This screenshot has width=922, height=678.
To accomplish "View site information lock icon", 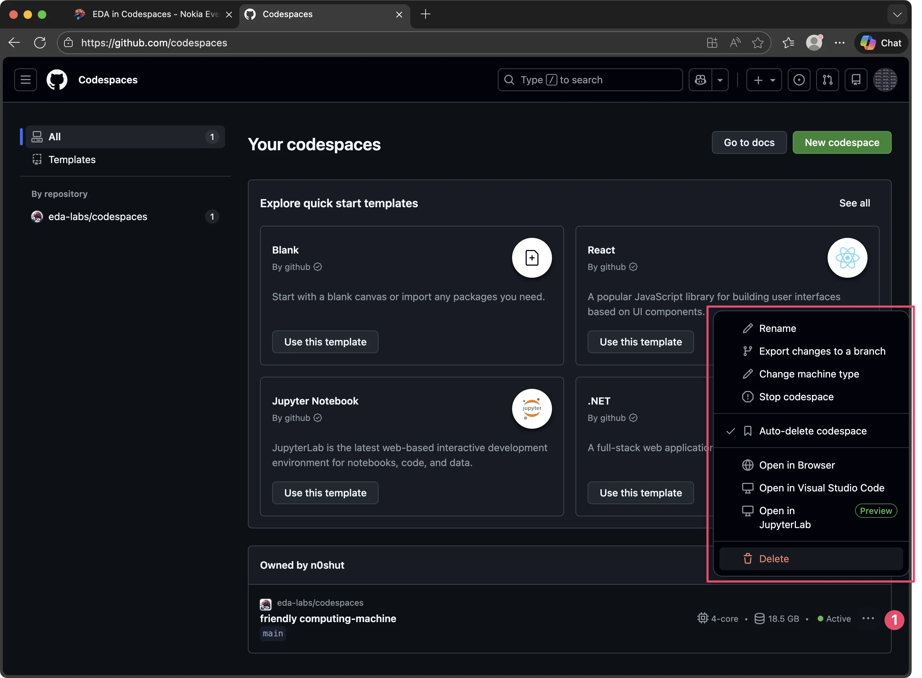I will coord(68,43).
